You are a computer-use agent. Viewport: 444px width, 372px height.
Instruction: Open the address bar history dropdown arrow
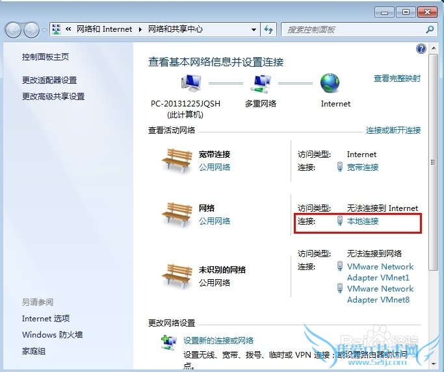[x=254, y=29]
